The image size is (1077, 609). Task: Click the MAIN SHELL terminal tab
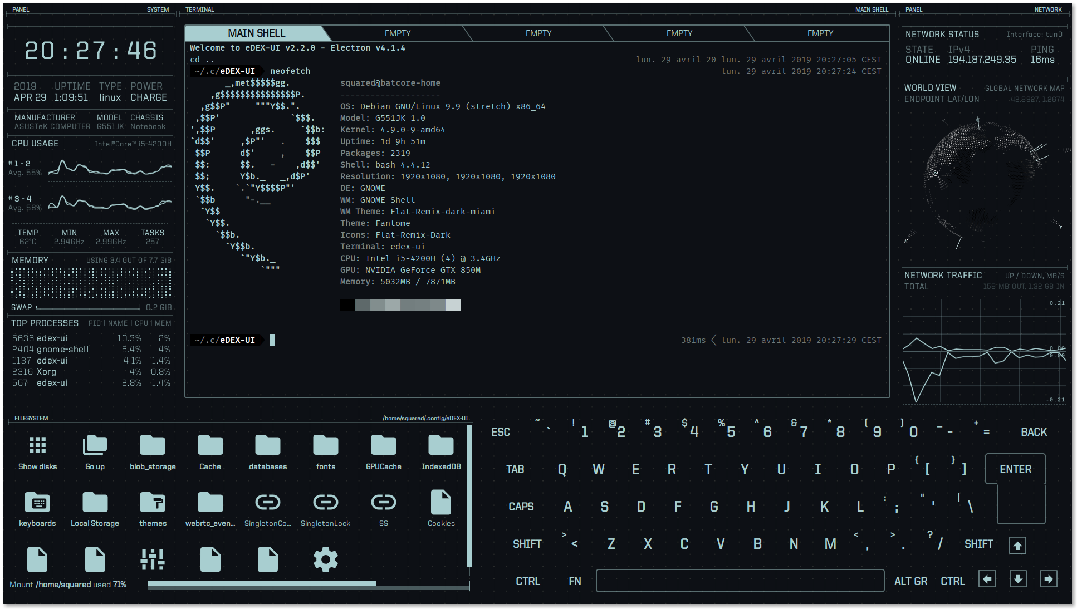click(254, 32)
